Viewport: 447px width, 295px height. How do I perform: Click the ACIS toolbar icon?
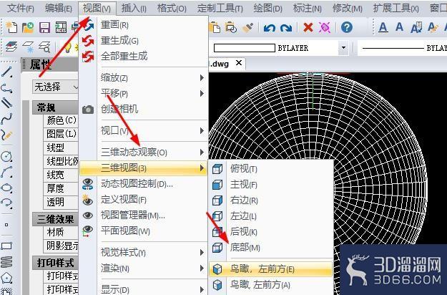[61, 28]
